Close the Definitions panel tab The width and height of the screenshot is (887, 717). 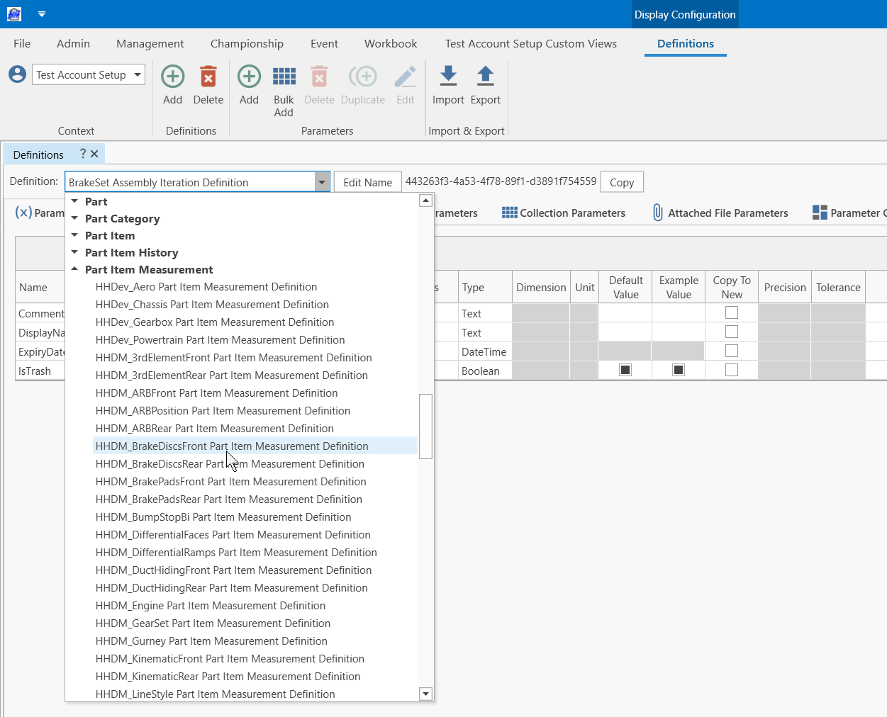point(94,154)
